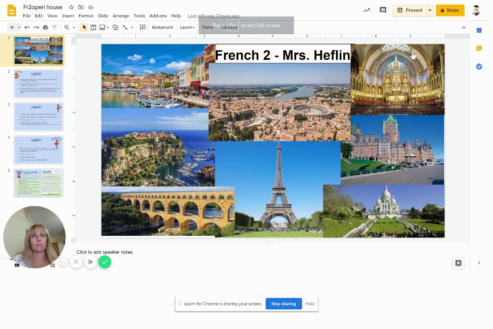Viewport: 493px width, 329px height.
Task: Select slide 3 thumbnail
Action: click(38, 117)
